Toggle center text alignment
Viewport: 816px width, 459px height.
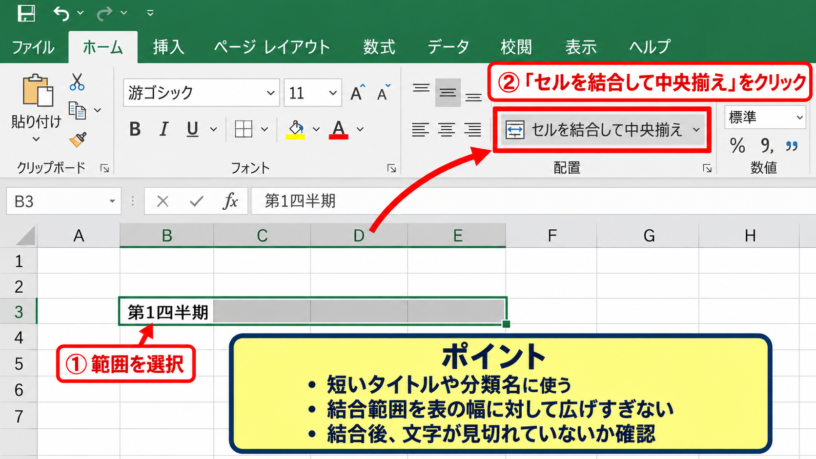(447, 130)
